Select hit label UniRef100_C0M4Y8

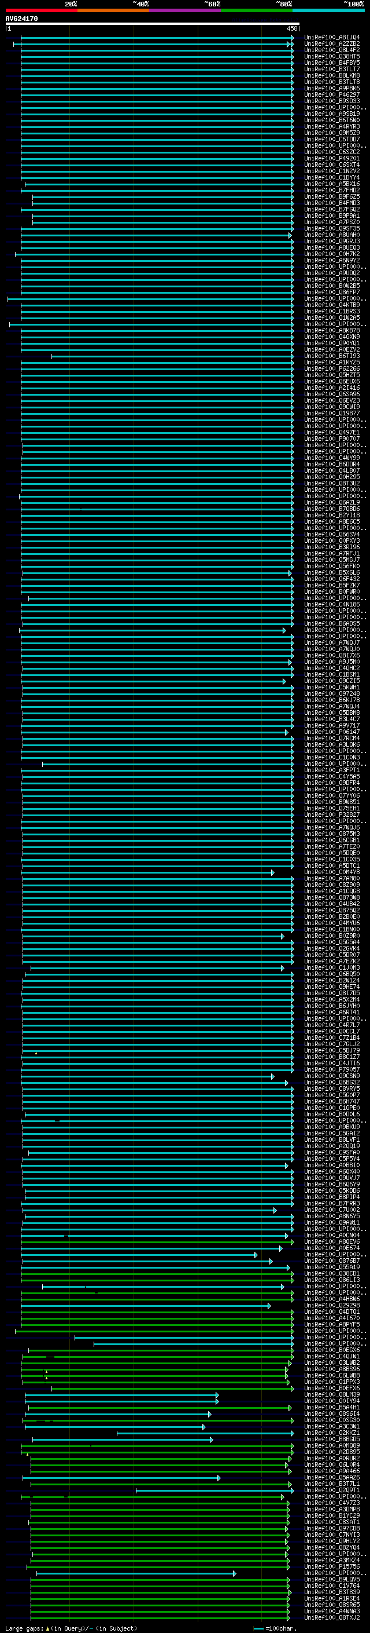coord(331,872)
